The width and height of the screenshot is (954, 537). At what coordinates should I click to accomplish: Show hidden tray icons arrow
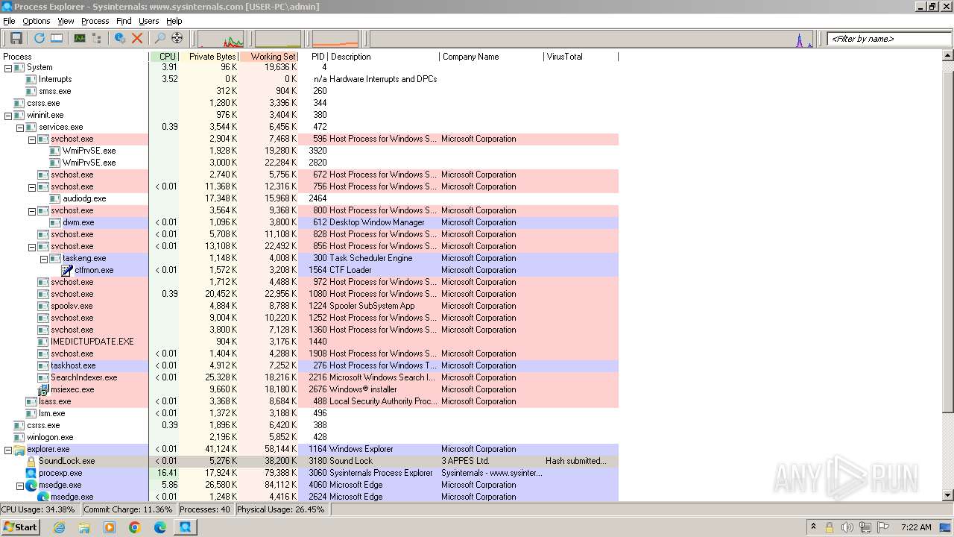tap(813, 527)
